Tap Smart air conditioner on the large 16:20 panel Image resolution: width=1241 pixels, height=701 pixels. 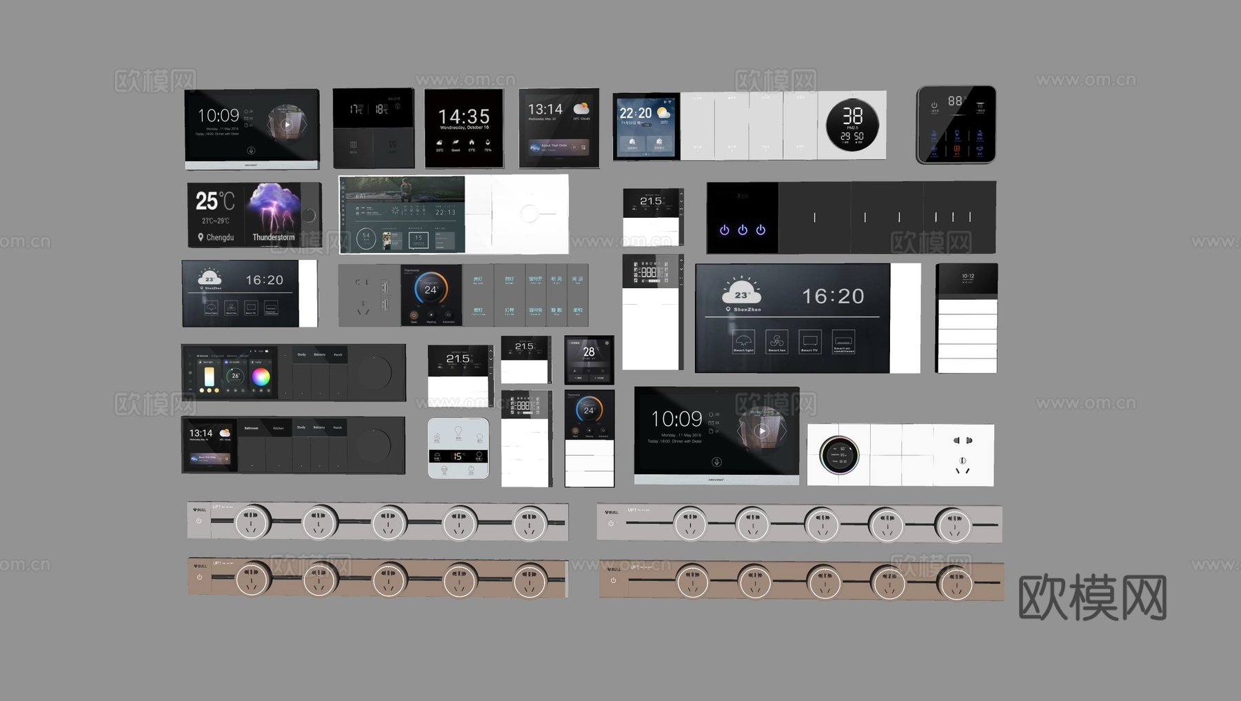(x=844, y=342)
